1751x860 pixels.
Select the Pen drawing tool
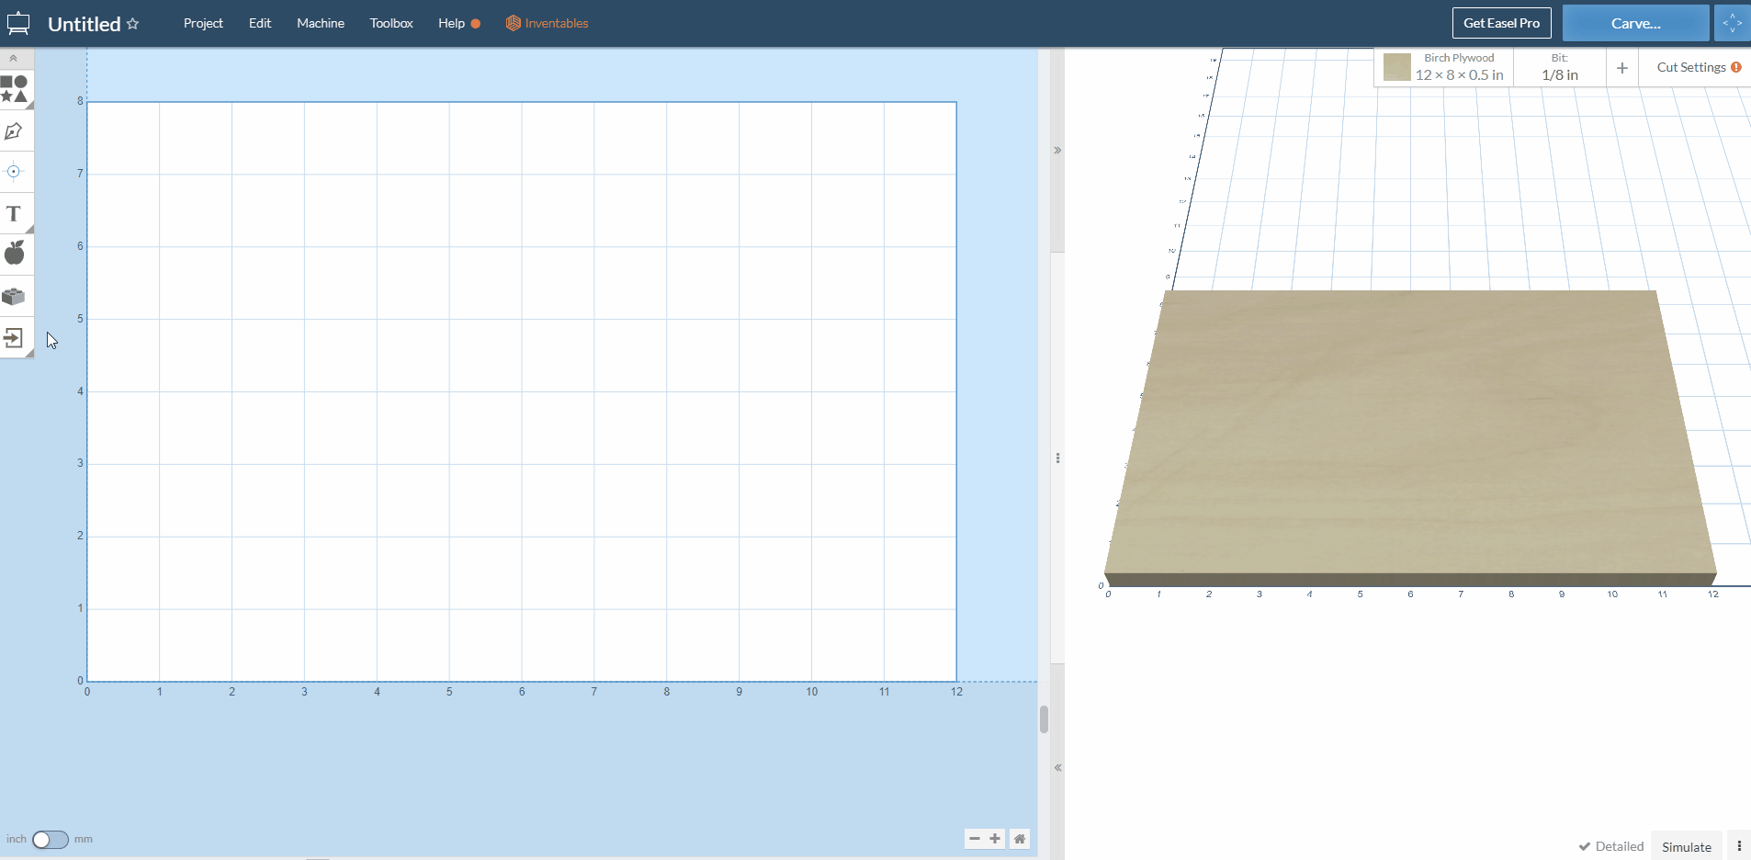point(14,131)
